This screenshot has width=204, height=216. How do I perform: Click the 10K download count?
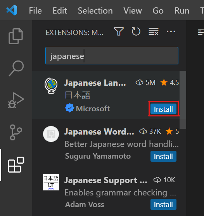pos(164,180)
